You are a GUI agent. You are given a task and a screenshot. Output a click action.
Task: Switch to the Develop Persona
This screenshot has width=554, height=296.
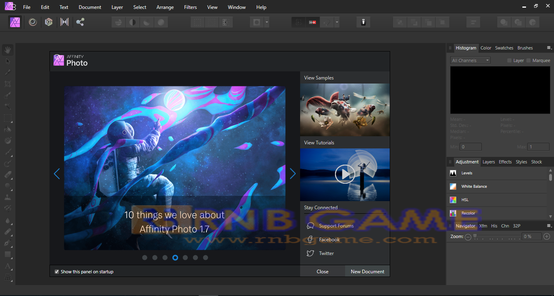coord(49,22)
